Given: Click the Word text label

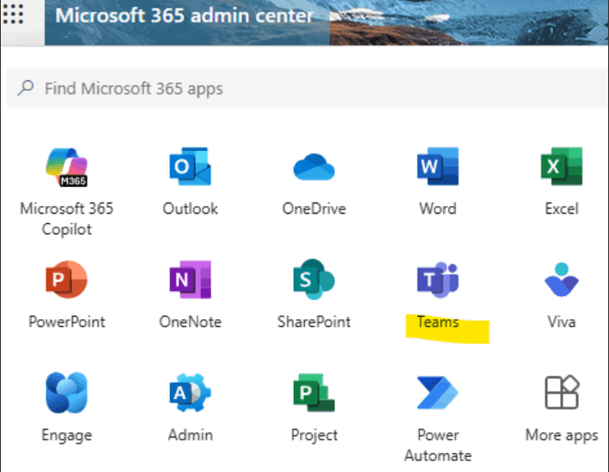Looking at the screenshot, I should click(438, 209).
